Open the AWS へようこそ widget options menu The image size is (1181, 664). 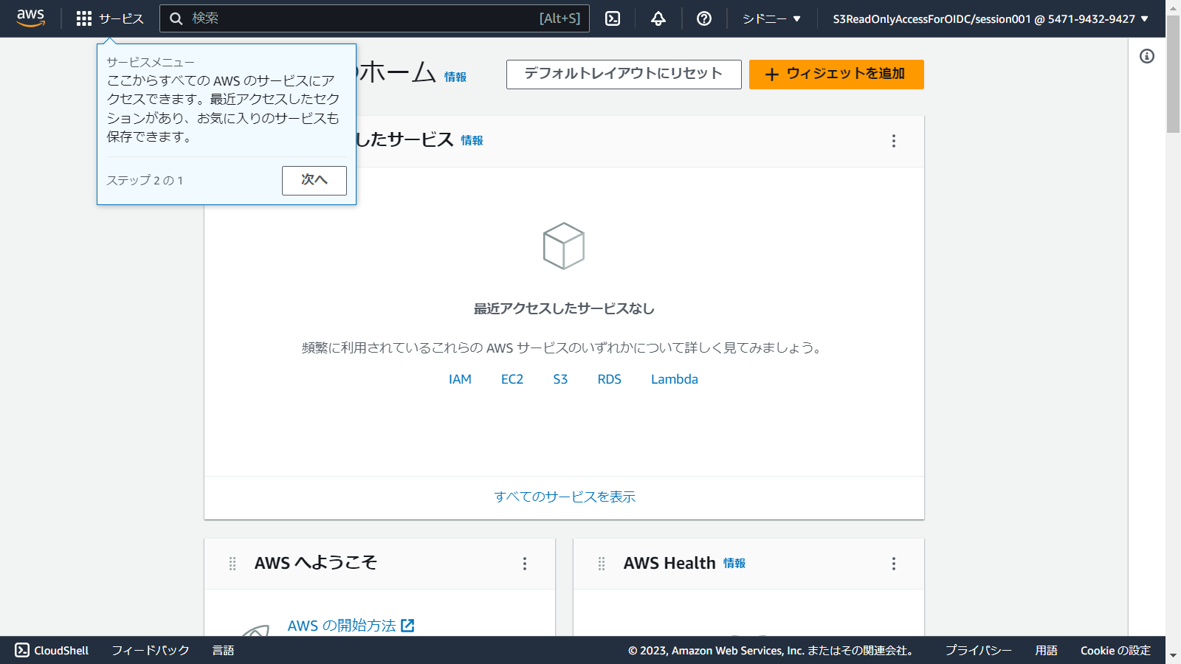point(525,564)
